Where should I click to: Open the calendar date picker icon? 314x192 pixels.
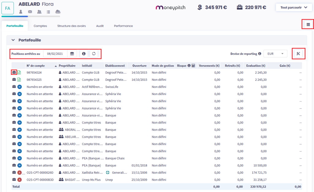tap(72, 54)
